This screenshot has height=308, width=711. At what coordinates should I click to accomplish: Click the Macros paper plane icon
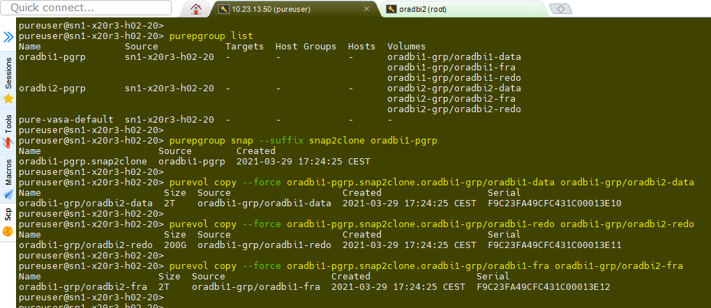click(x=8, y=194)
